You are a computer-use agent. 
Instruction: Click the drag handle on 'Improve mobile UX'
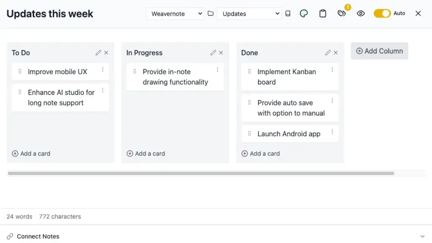19,72
